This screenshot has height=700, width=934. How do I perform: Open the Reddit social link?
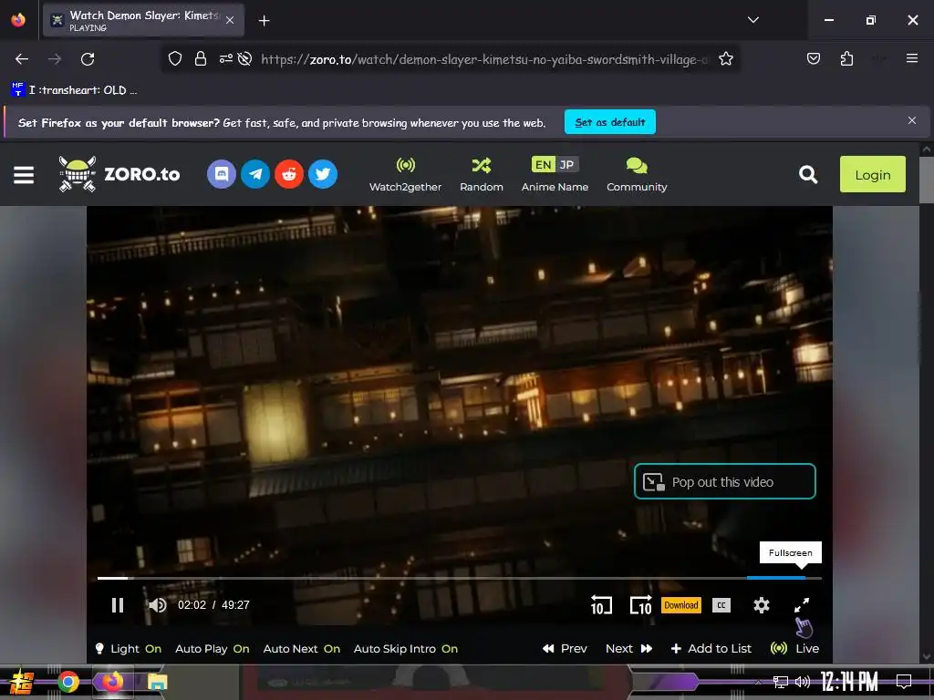pyautogui.click(x=289, y=174)
